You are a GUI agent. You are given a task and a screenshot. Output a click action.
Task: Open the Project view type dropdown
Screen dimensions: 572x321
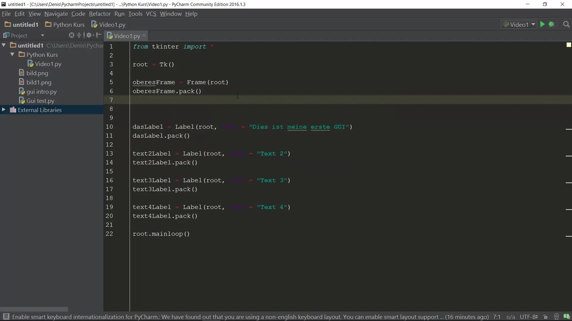[x=43, y=35]
